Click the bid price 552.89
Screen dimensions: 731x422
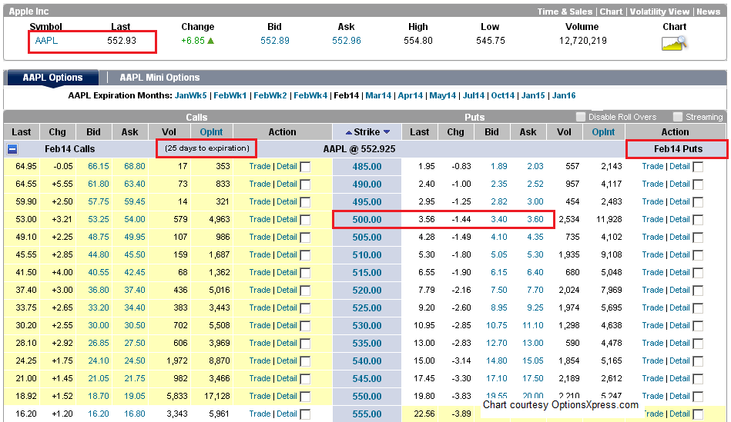tap(274, 41)
